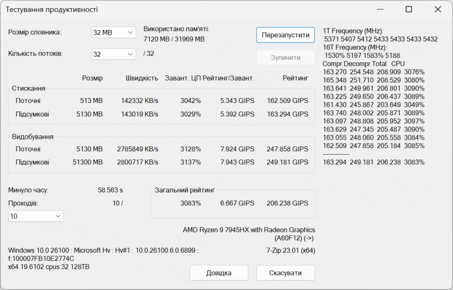
Task: Click the overall rating value 206.238 GIPS
Action: [x=287, y=203]
